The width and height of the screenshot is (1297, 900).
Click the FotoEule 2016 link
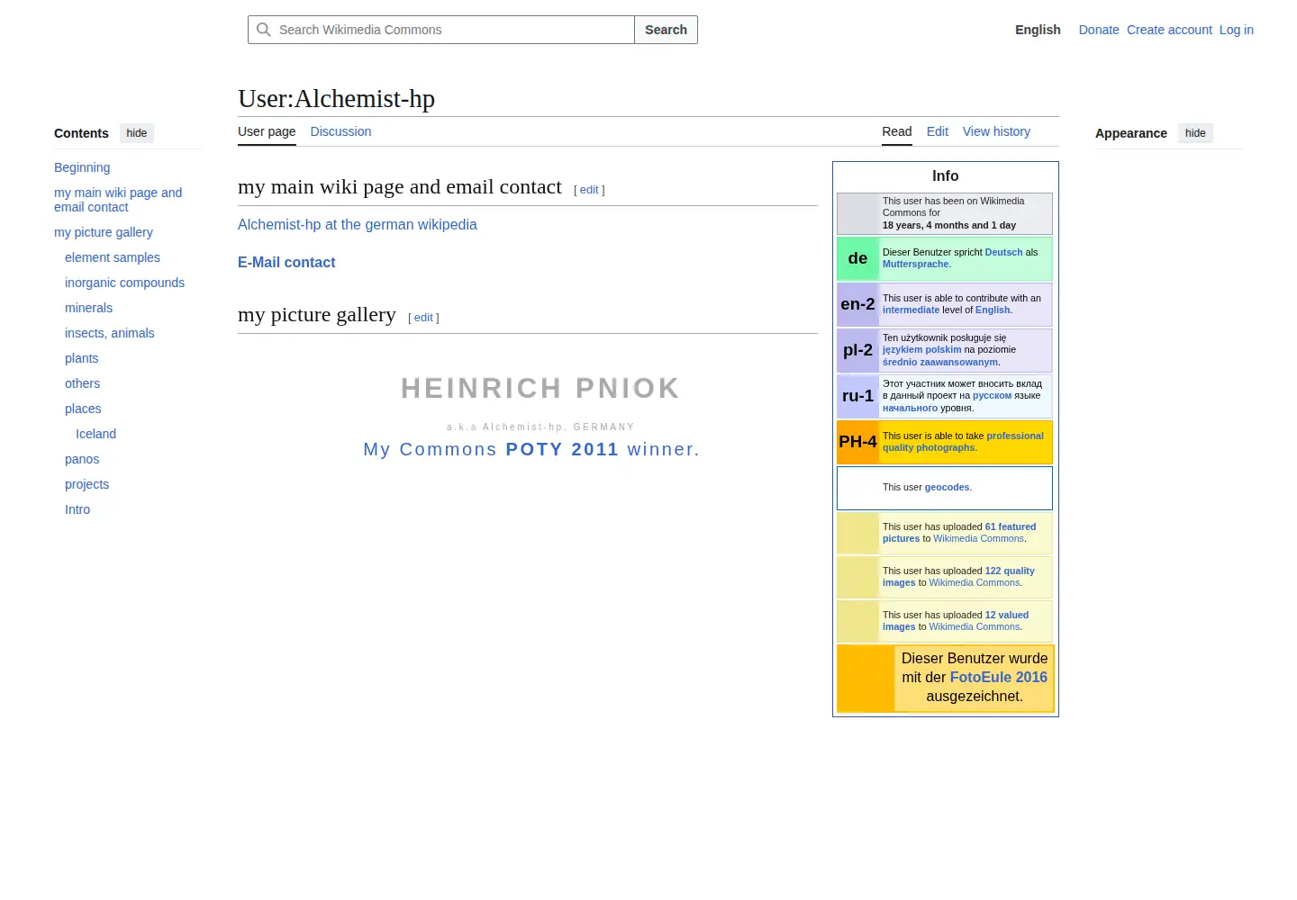click(x=998, y=678)
